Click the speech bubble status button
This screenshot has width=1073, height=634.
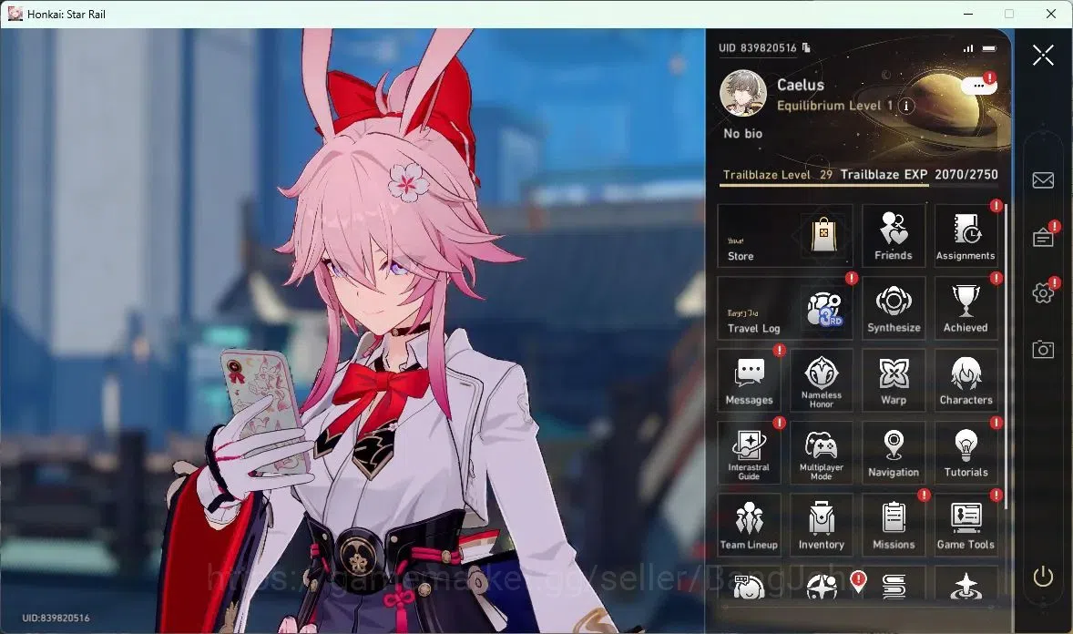coord(978,86)
